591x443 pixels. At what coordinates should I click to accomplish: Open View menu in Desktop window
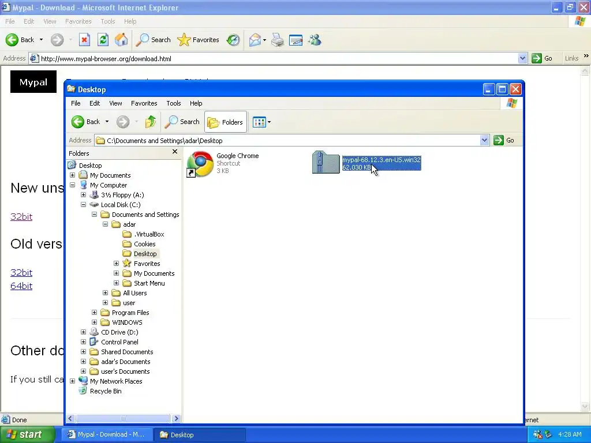click(x=115, y=103)
